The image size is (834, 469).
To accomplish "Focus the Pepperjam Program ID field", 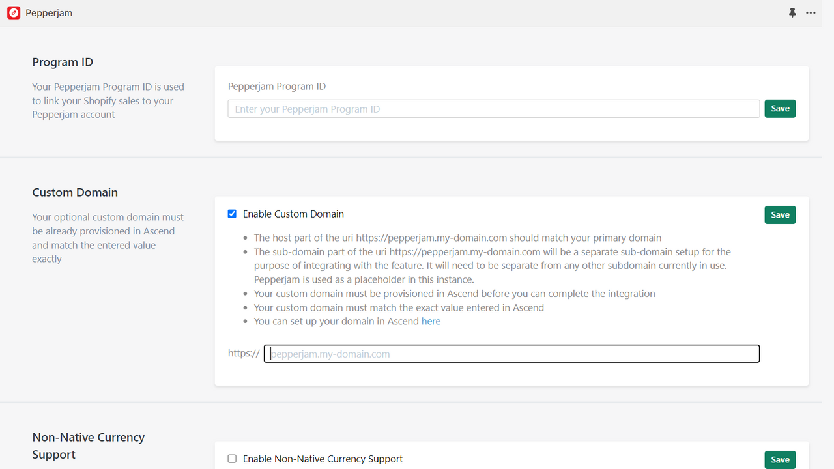I will tap(494, 109).
